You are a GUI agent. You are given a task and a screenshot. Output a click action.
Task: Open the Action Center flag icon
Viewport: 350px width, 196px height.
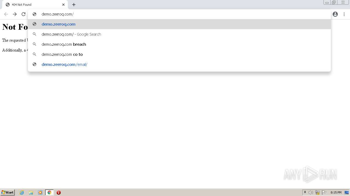(324, 192)
